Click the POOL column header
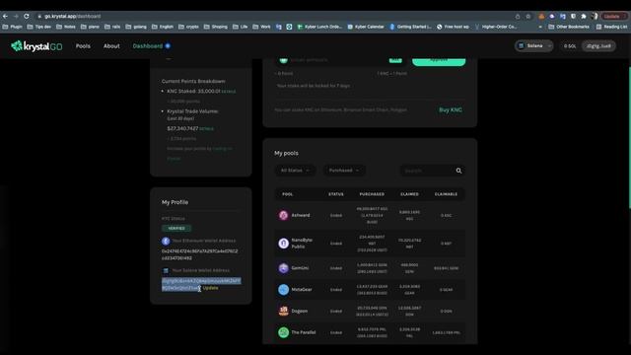Screen dimensions: 631x355 (x=287, y=194)
